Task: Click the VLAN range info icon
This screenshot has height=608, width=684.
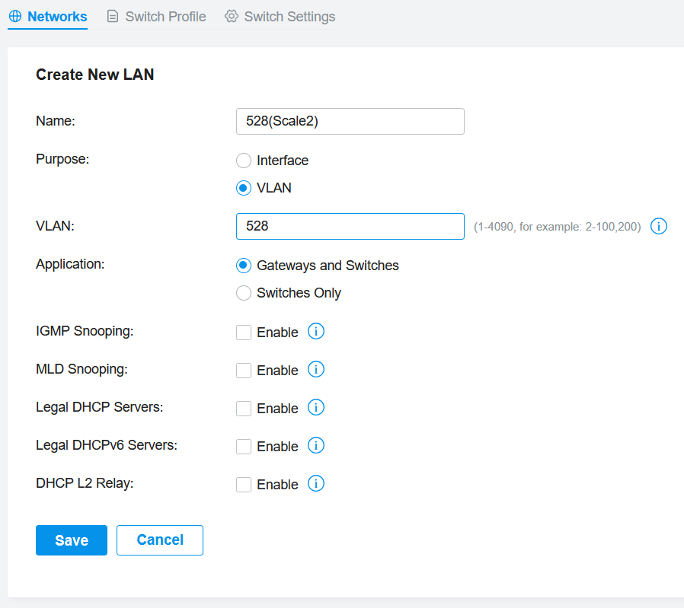Action: click(x=658, y=226)
